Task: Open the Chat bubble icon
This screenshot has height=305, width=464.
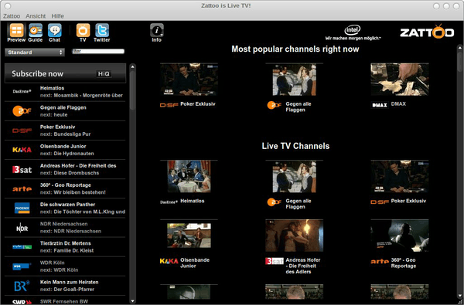Action: [x=54, y=30]
